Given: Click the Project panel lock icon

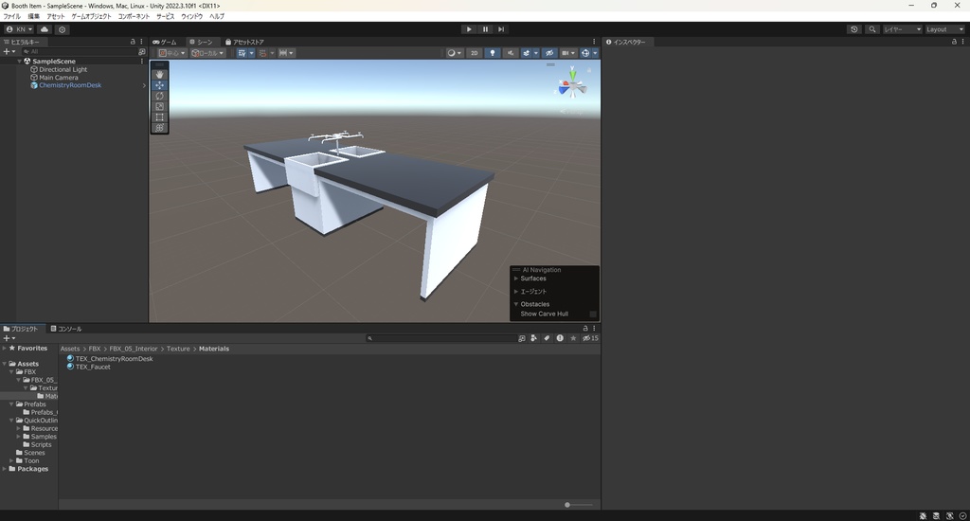Looking at the screenshot, I should 585,329.
